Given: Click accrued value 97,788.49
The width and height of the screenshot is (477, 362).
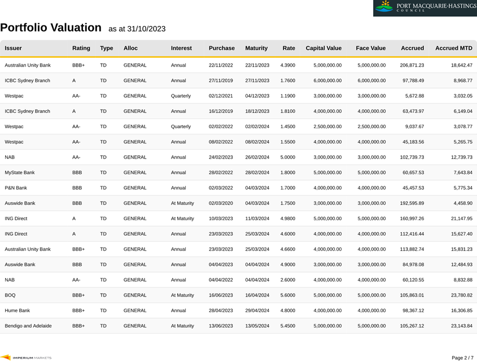Looking at the screenshot, I should [413, 80].
